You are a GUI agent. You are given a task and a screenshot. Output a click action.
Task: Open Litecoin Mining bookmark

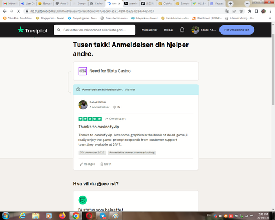click(239, 18)
